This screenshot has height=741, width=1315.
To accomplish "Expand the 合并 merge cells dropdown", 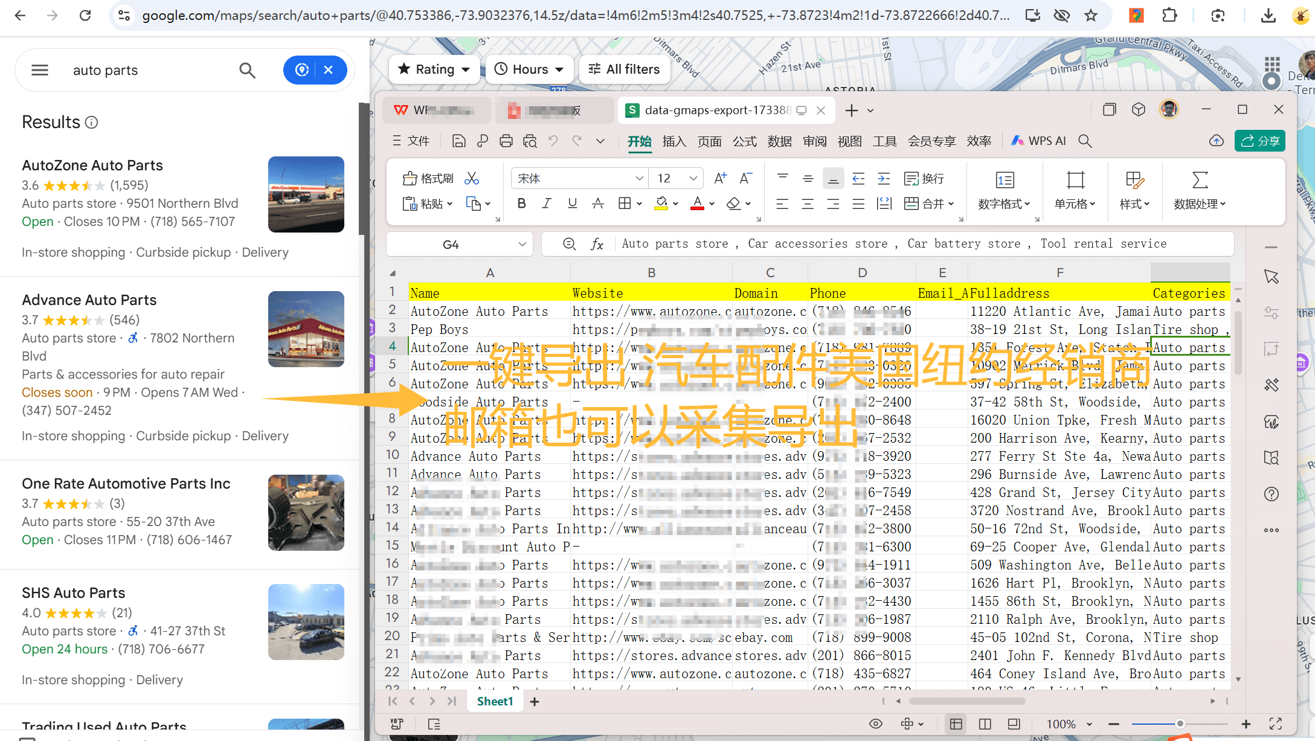I will pyautogui.click(x=951, y=204).
